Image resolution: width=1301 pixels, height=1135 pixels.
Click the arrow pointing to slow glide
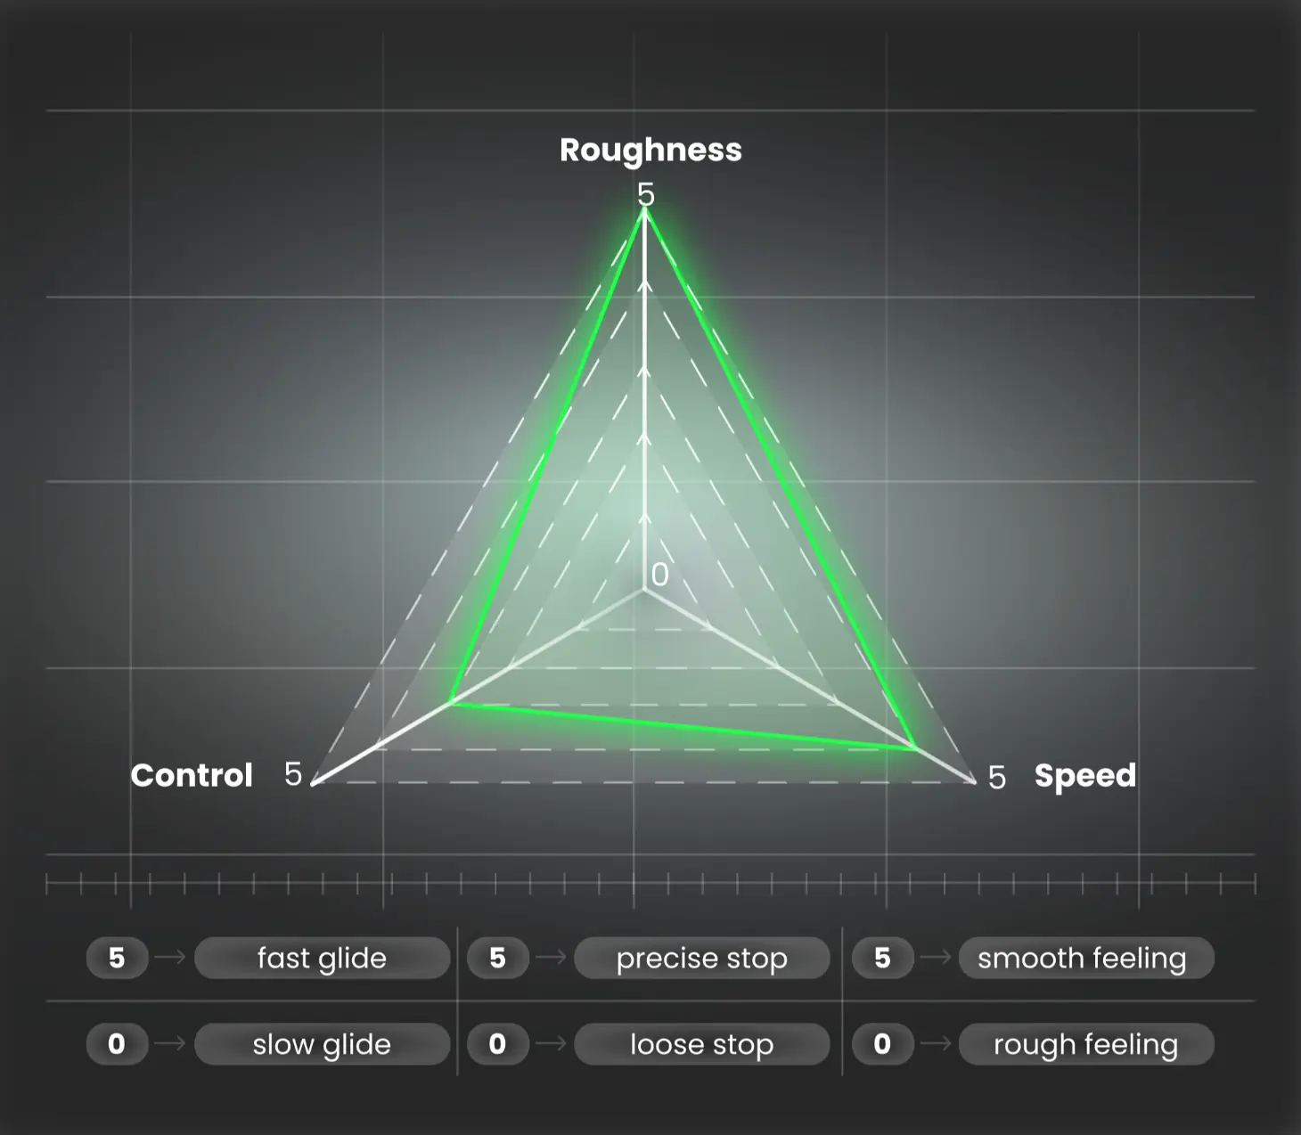point(170,1043)
